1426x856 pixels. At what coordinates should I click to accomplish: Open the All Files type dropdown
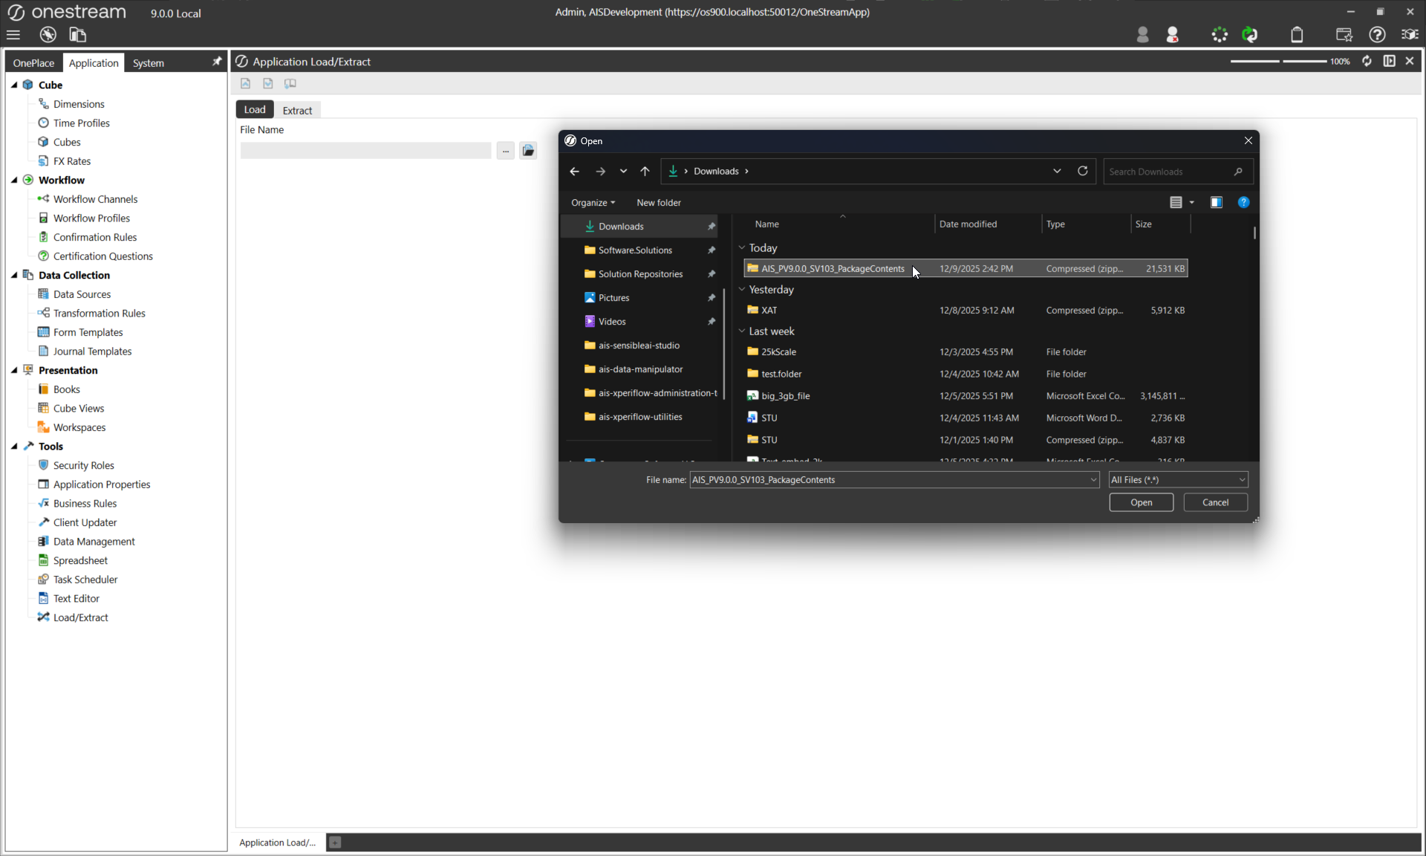[1177, 480]
